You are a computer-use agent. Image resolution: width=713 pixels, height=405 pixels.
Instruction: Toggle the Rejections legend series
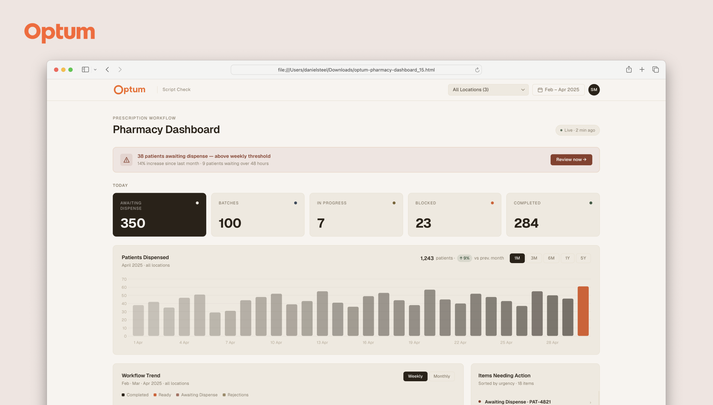click(236, 395)
